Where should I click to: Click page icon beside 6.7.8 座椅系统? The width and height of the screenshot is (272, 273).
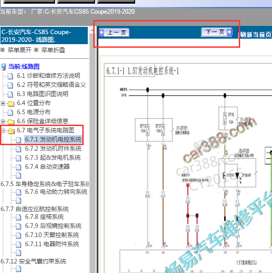pos(19,217)
